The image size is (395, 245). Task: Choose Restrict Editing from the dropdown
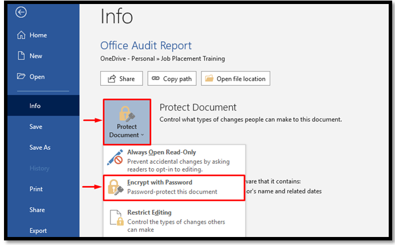(x=175, y=220)
